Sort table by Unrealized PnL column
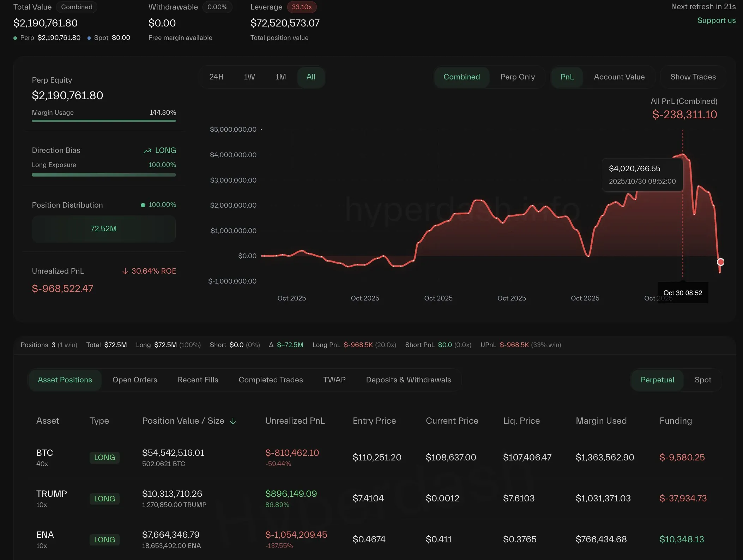 295,421
